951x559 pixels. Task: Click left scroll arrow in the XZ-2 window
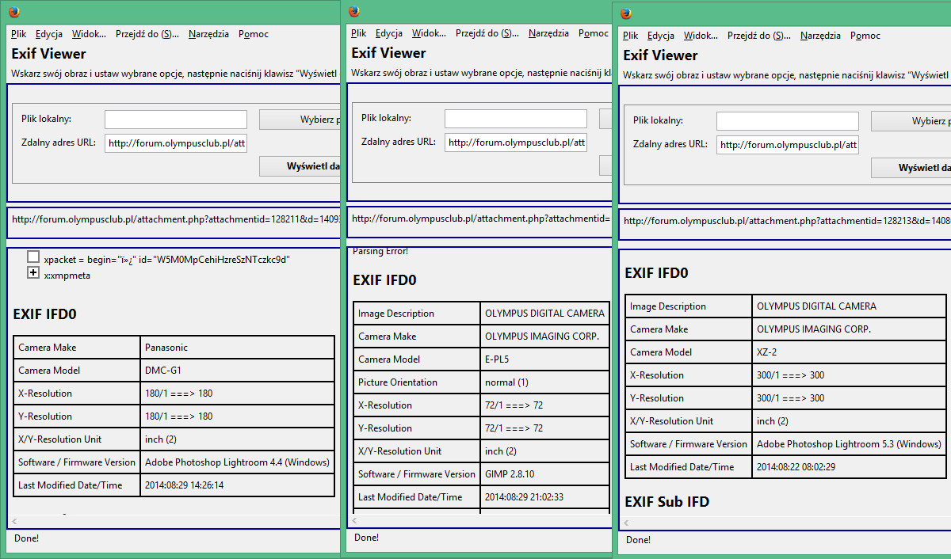627,523
